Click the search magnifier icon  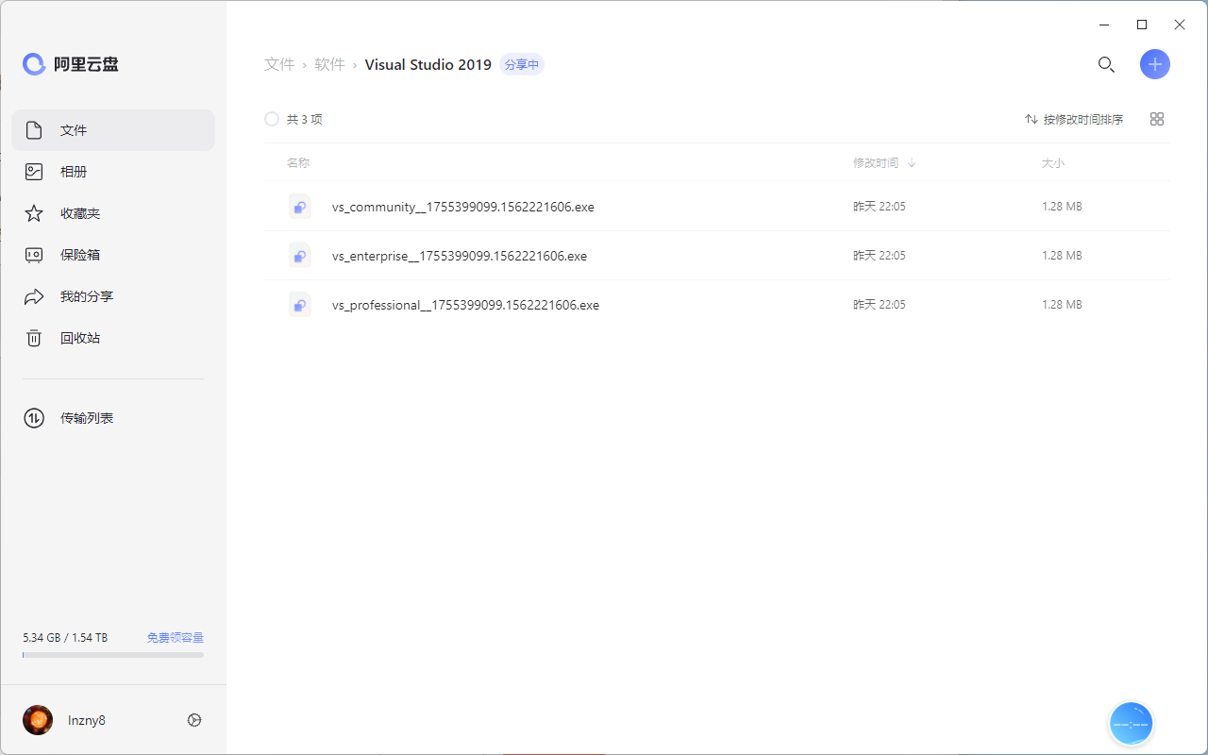point(1106,64)
